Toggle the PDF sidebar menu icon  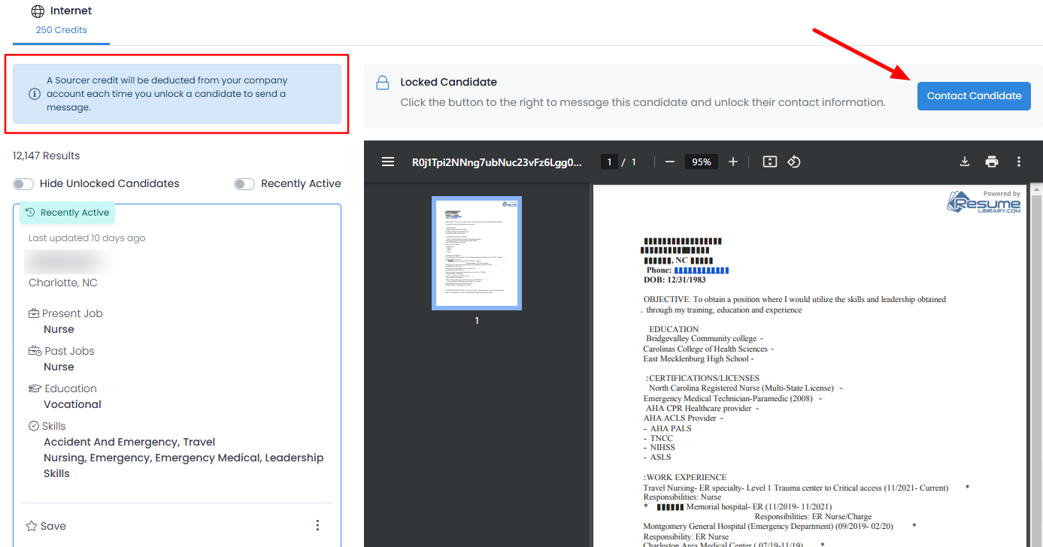[x=388, y=162]
